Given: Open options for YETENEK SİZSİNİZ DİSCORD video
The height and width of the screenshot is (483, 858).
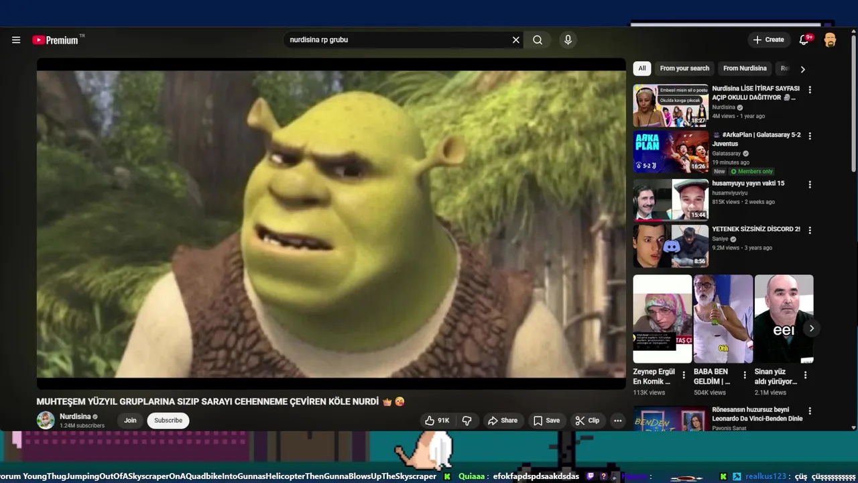Looking at the screenshot, I should point(810,230).
